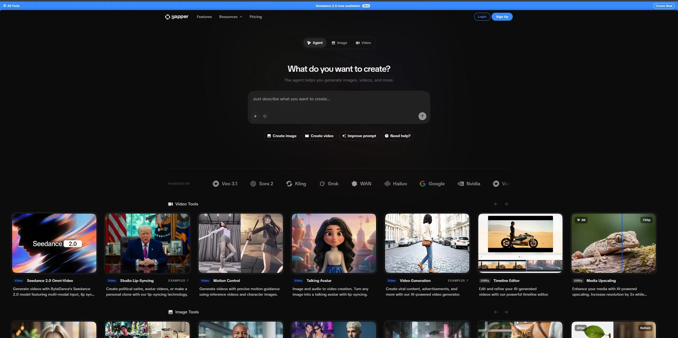Click the New badge in banner
The height and width of the screenshot is (338, 678).
pos(366,6)
